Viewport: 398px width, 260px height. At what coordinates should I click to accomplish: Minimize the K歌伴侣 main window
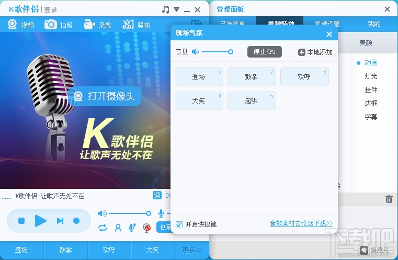tap(187, 10)
